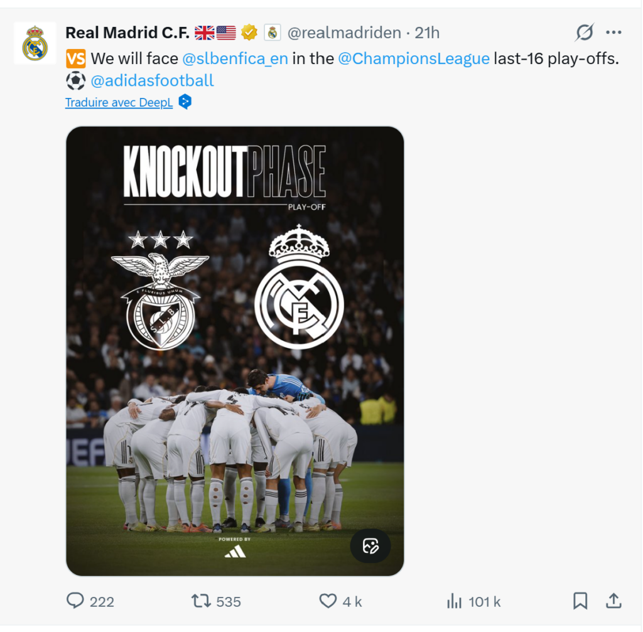Open the view analytics bar chart icon

454,601
